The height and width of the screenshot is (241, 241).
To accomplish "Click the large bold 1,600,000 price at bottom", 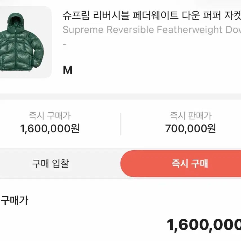I will point(203,225).
